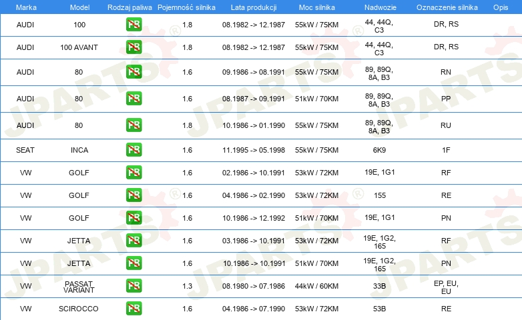Viewport: 522px width, 320px height.
Task: Click production years '02.1986 -> 10.1991'
Action: tap(254, 173)
